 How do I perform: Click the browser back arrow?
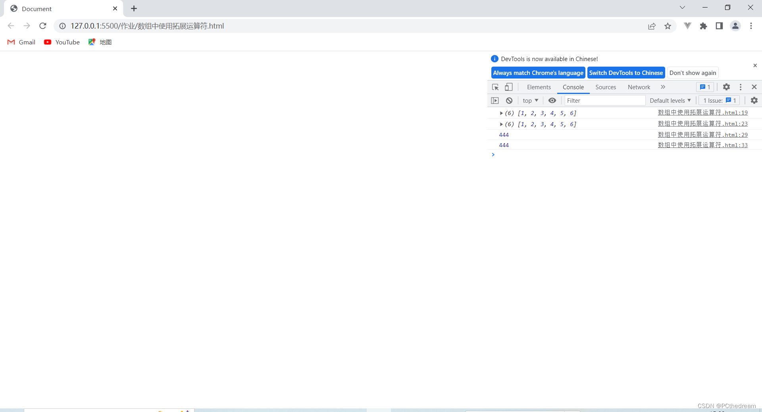(x=11, y=26)
